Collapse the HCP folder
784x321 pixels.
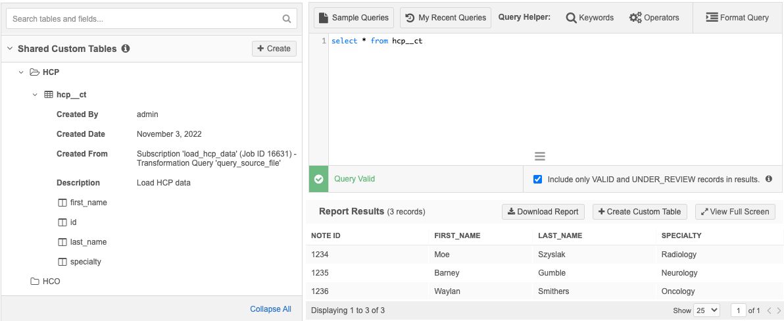pyautogui.click(x=21, y=72)
